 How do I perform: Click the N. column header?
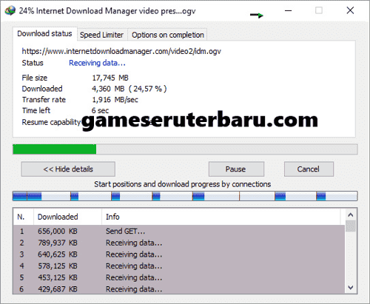tap(23, 217)
